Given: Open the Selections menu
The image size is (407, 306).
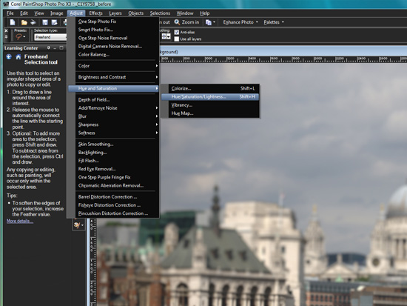Looking at the screenshot, I should (160, 13).
